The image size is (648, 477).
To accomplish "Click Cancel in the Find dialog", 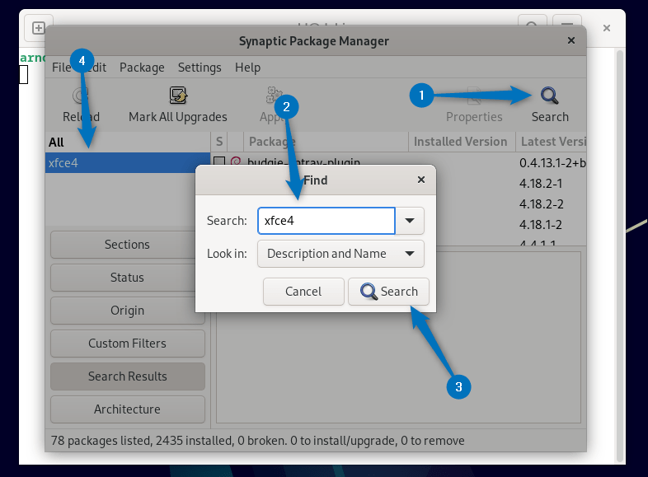I will pos(303,292).
